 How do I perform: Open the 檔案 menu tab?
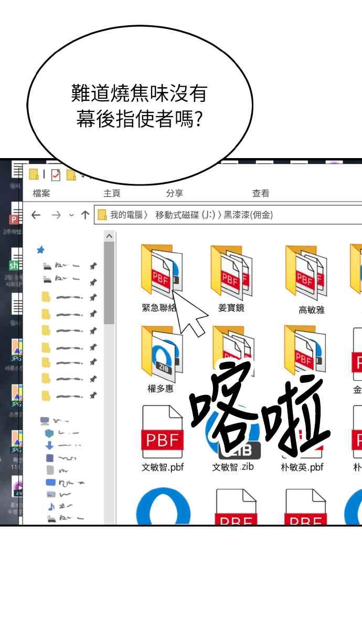(41, 193)
